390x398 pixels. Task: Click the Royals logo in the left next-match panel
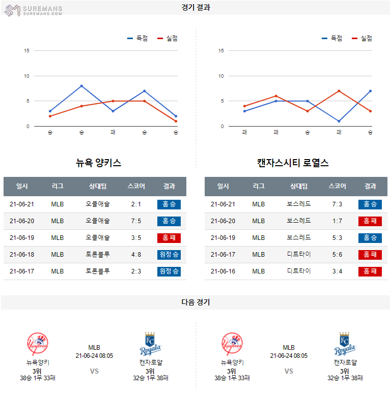point(150,344)
